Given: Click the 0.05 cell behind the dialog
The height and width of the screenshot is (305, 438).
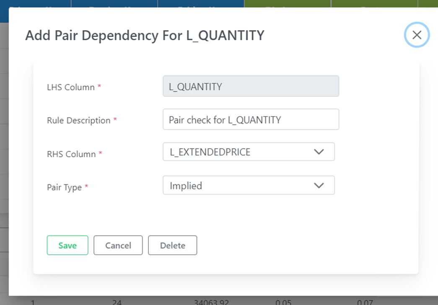Looking at the screenshot, I should click(x=285, y=302).
